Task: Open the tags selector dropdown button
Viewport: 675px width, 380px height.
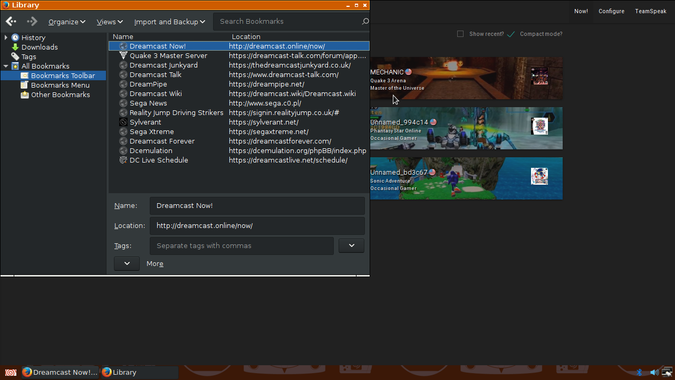Action: (x=351, y=245)
